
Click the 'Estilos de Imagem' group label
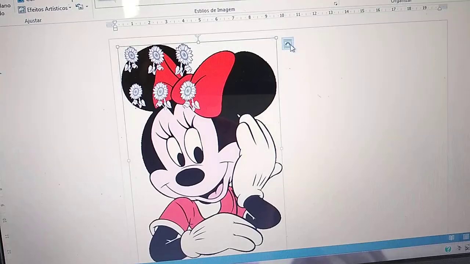tap(214, 10)
